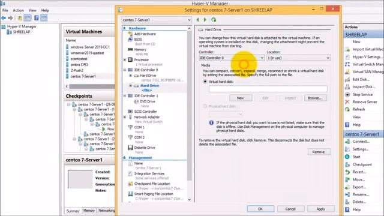Select Smart Paging File Location setting
Image resolution: width=384 pixels, height=216 pixels.
click(x=154, y=194)
